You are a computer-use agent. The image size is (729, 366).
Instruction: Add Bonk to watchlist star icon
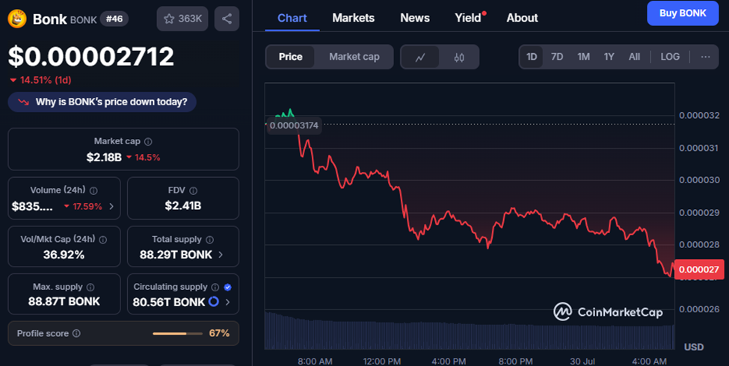pos(169,19)
